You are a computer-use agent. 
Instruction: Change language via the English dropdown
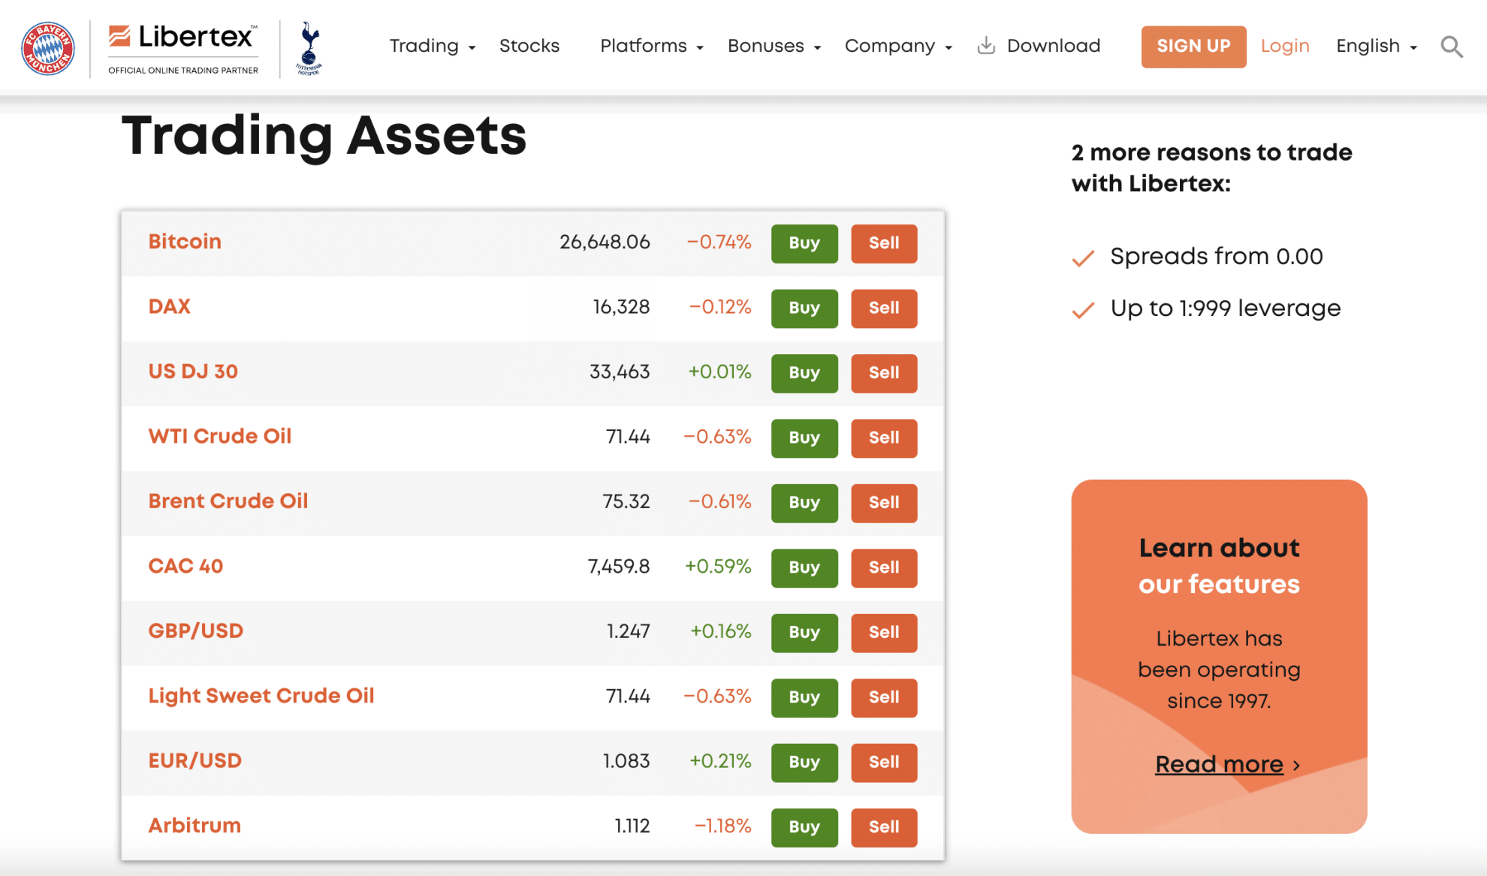(x=1368, y=46)
